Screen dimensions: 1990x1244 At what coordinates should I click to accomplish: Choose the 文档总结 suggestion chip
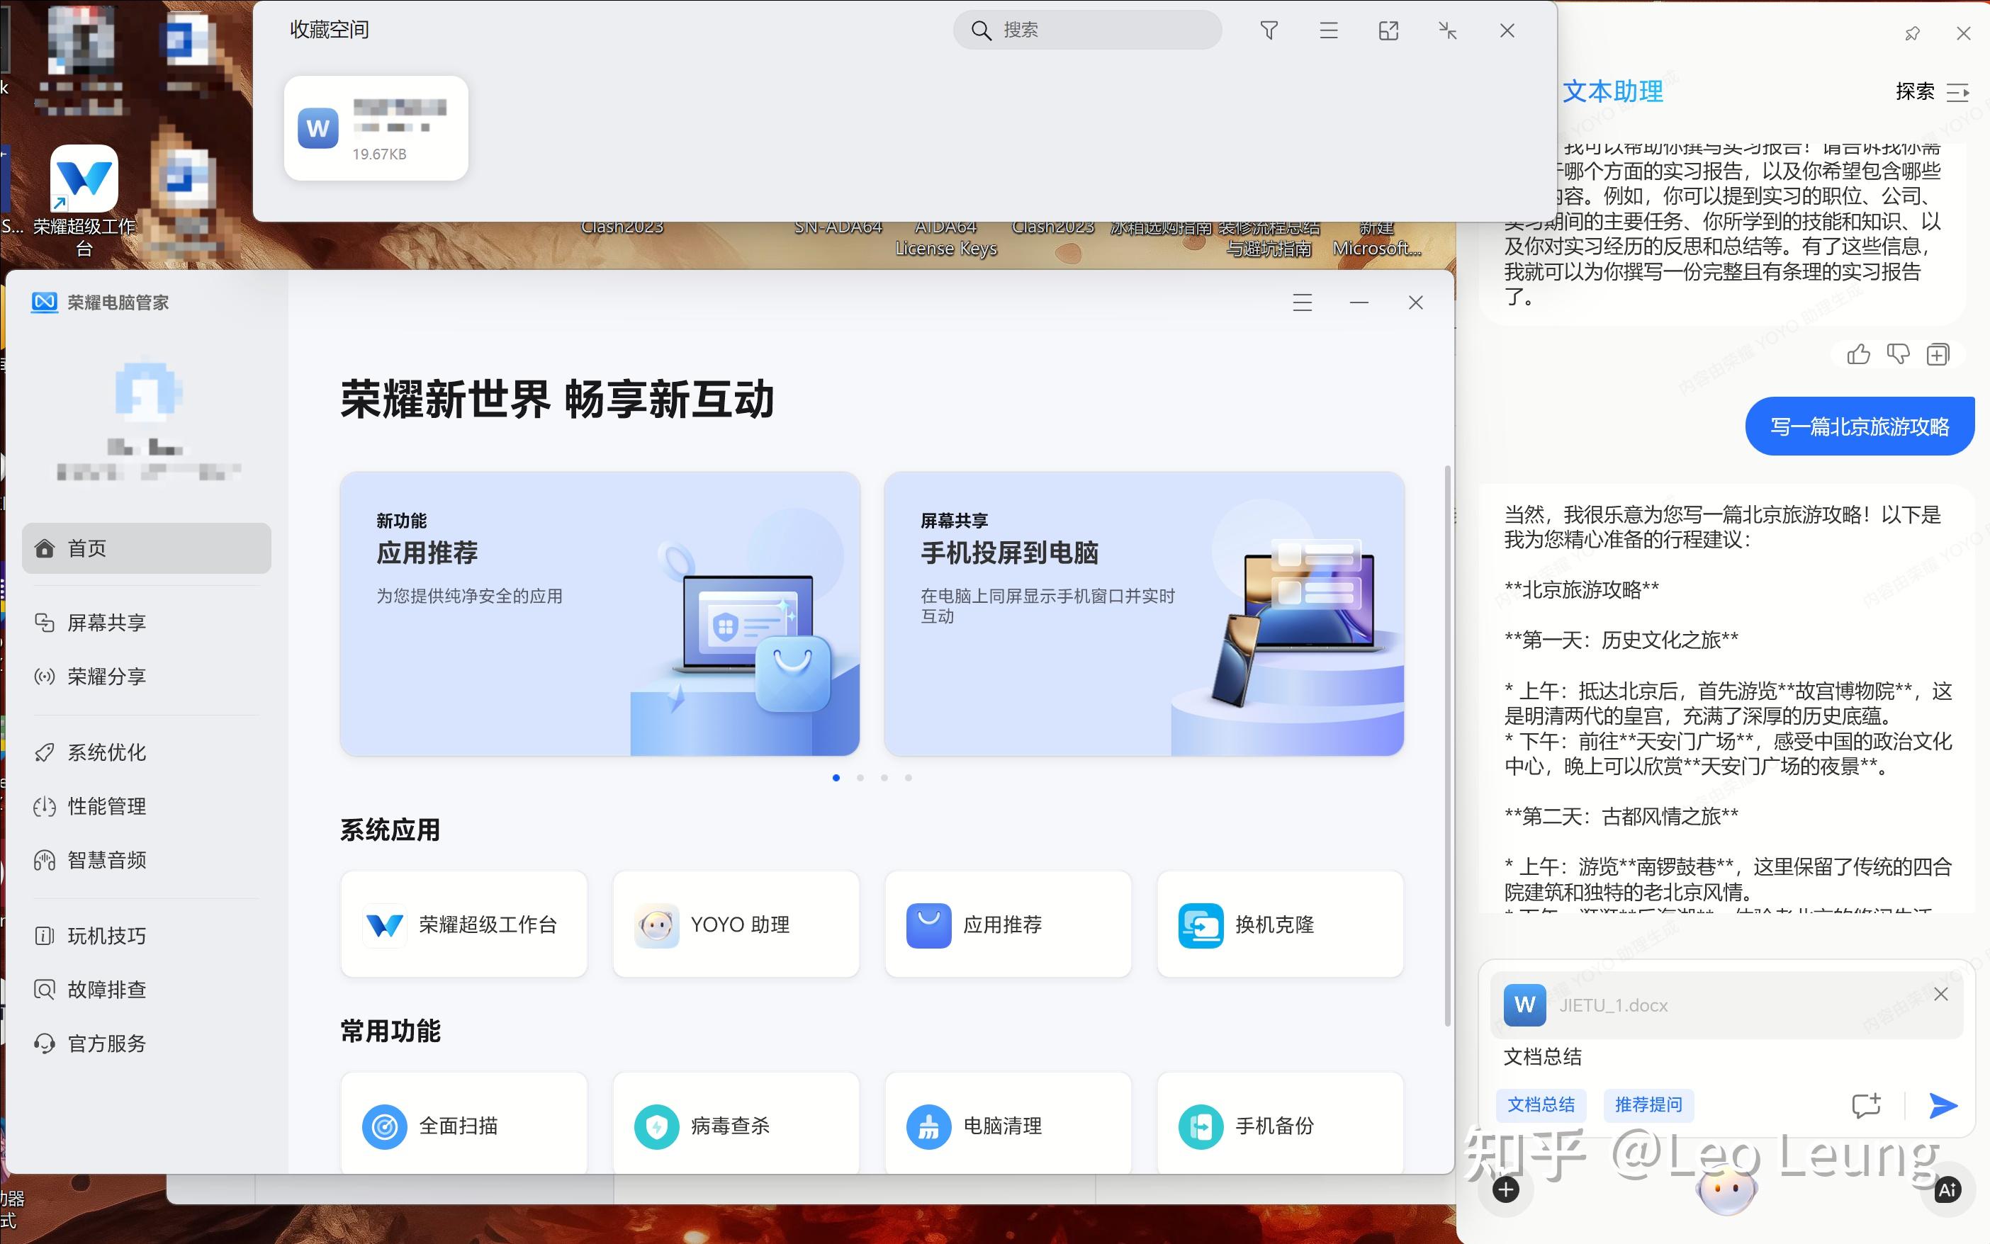(x=1541, y=1105)
